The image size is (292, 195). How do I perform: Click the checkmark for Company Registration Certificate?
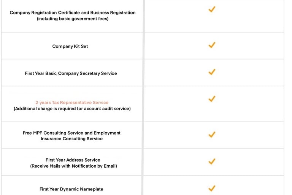click(x=212, y=10)
